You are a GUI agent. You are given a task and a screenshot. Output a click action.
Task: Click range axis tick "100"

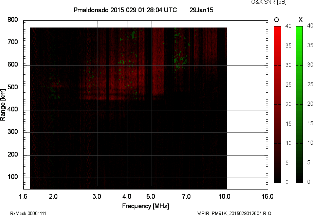coord(13,177)
